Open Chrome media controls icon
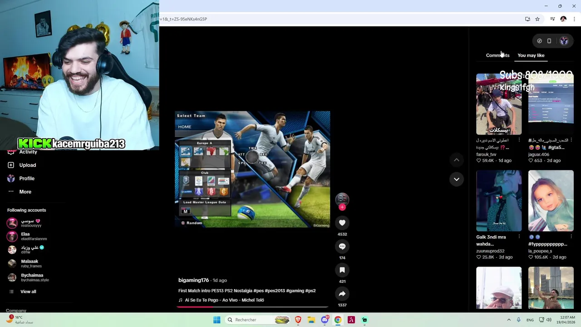This screenshot has width=581, height=327. [552, 19]
